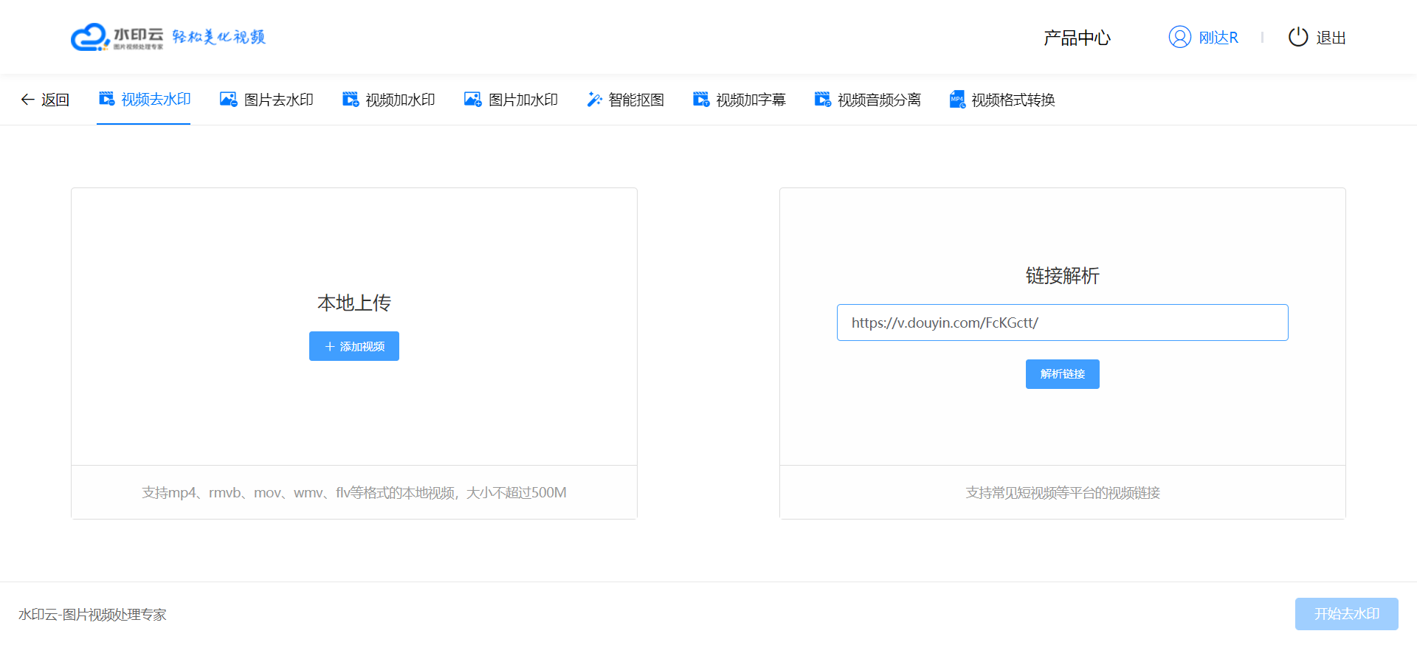The image size is (1417, 645).
Task: Click the 本地上传 heading
Action: click(x=354, y=303)
